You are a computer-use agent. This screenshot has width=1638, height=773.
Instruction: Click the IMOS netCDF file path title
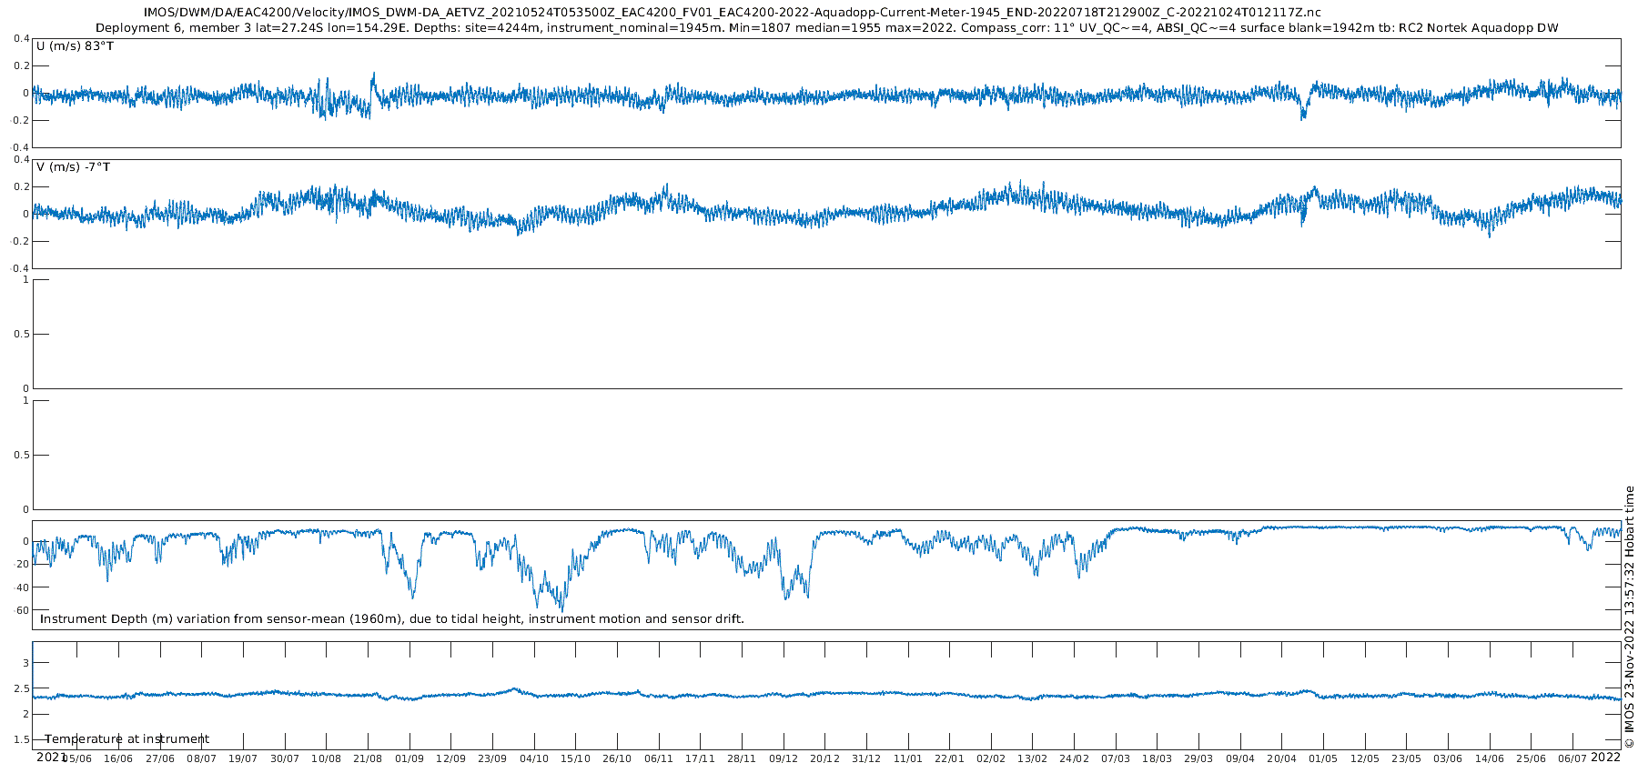click(x=733, y=13)
